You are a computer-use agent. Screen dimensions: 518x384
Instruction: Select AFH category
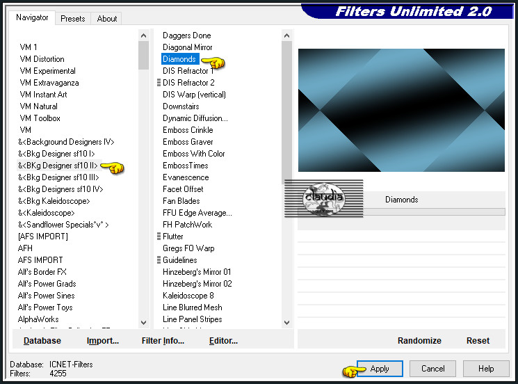25,248
